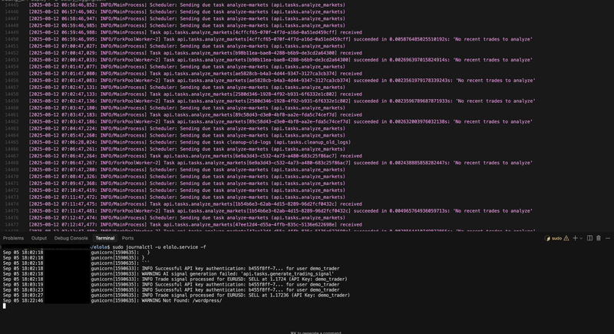Click the warning triangle beside sudo
The width and height of the screenshot is (614, 334).
566,238
